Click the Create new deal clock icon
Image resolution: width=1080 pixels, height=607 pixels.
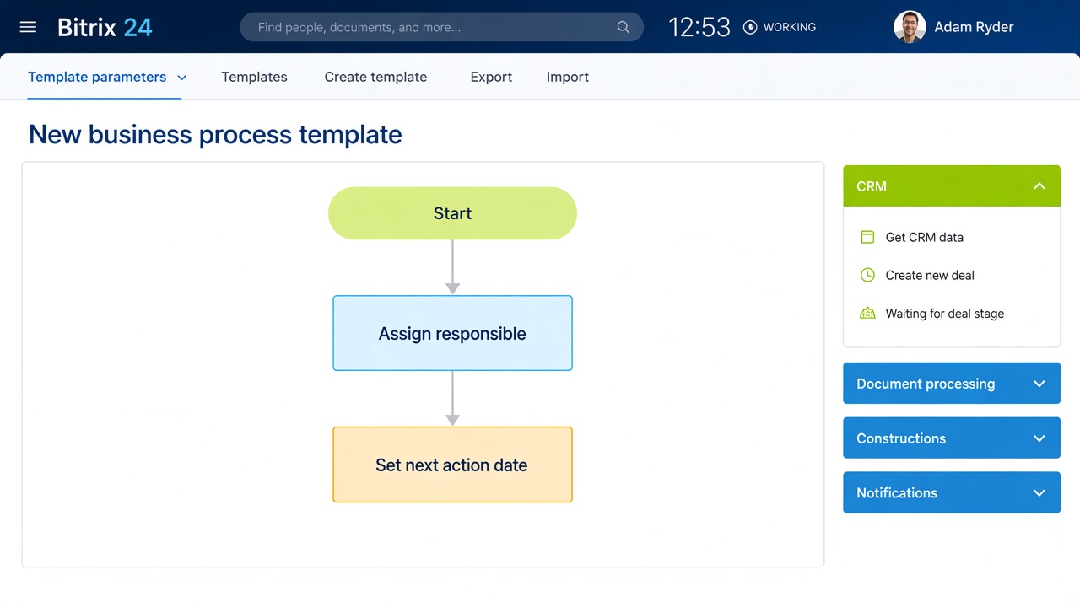click(x=867, y=275)
